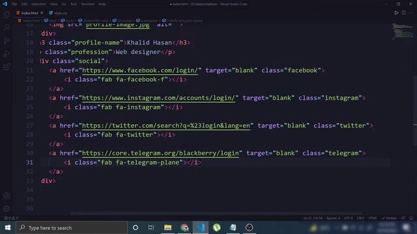This screenshot has width=417, height=234.
Task: Open the notifications bell in status bar
Action: click(x=411, y=218)
